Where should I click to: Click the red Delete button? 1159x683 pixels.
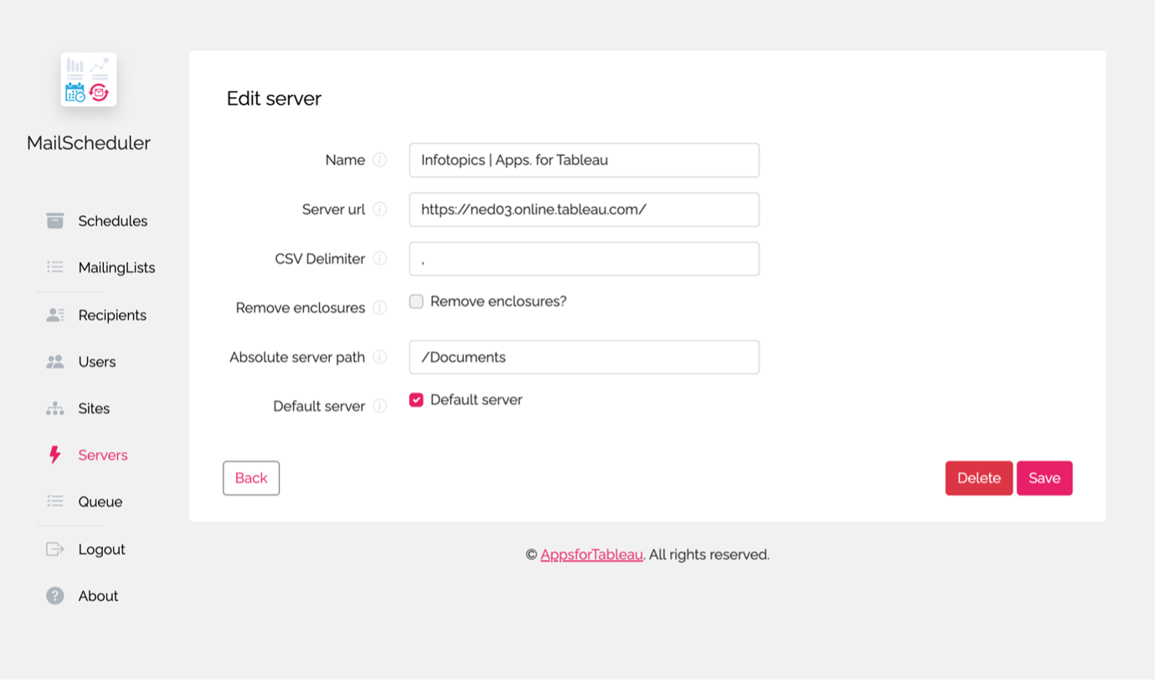pos(979,478)
